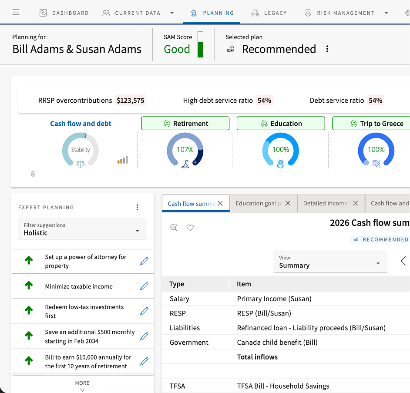
Task: Click the High debt service ratio 54% badge
Action: [x=264, y=101]
